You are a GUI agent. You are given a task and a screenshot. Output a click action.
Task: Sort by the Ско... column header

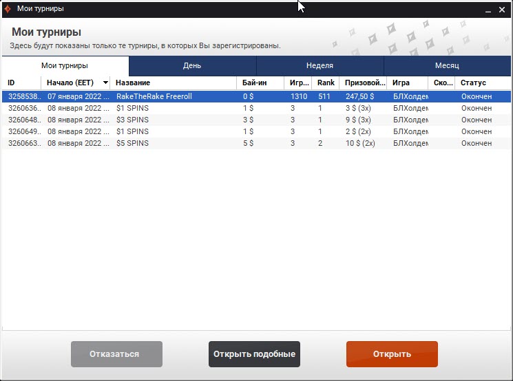[441, 83]
